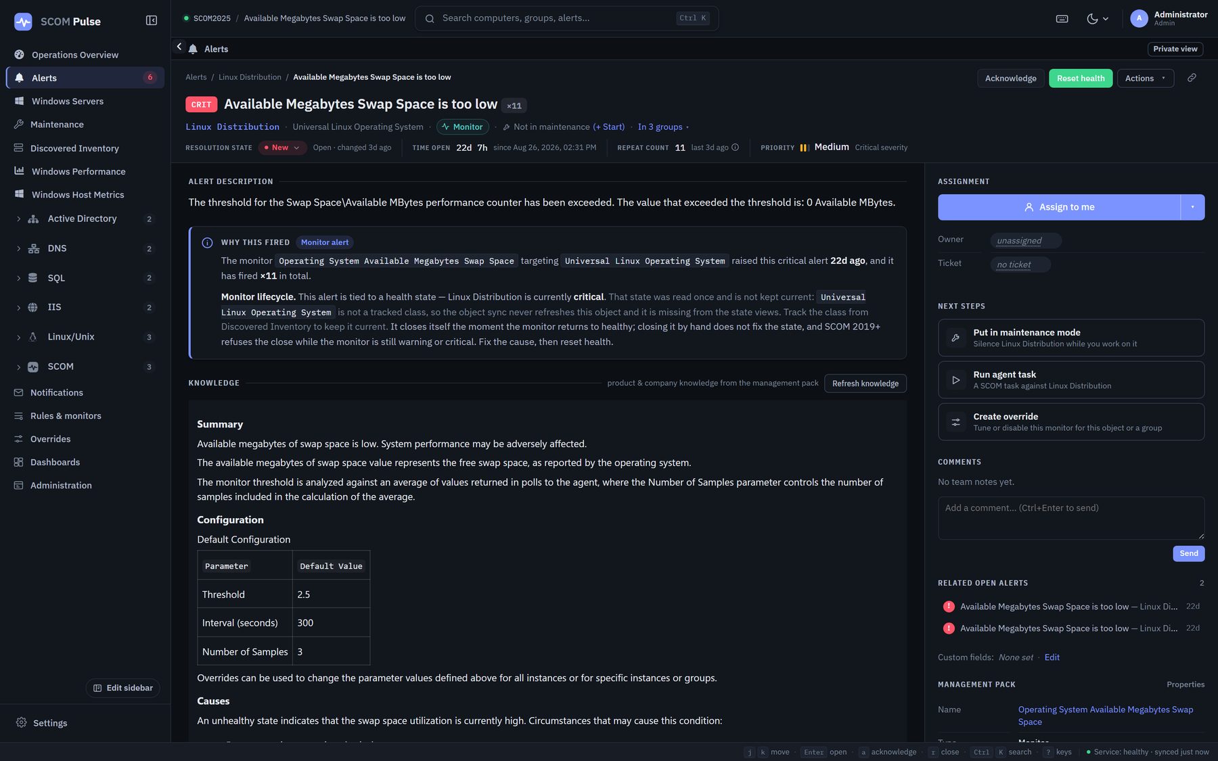Click the Windows Servers sidebar icon
The width and height of the screenshot is (1218, 761).
tap(19, 101)
